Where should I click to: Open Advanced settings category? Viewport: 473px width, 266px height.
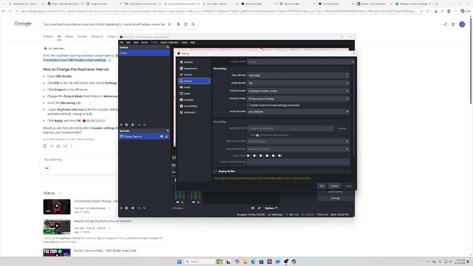tap(194, 112)
